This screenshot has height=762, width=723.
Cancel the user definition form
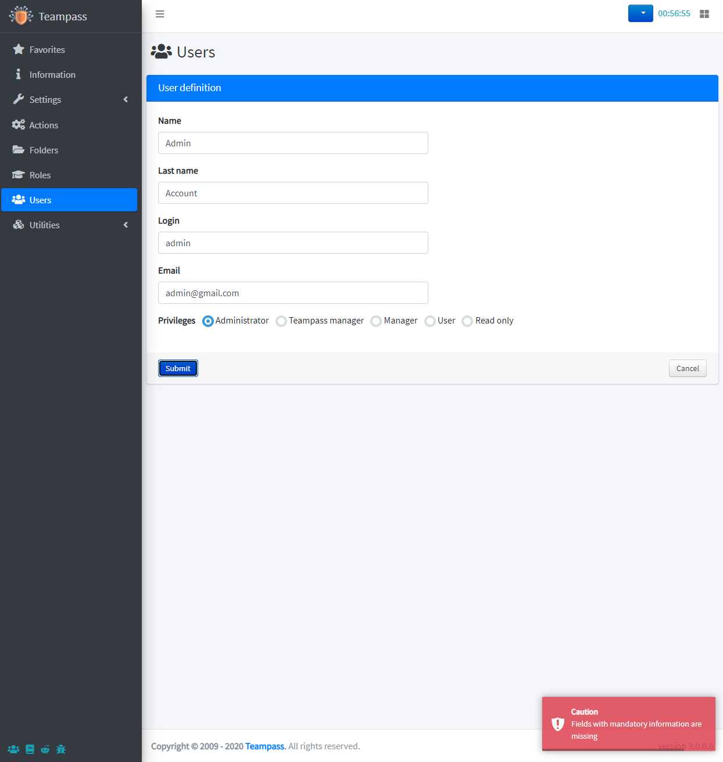click(x=688, y=368)
